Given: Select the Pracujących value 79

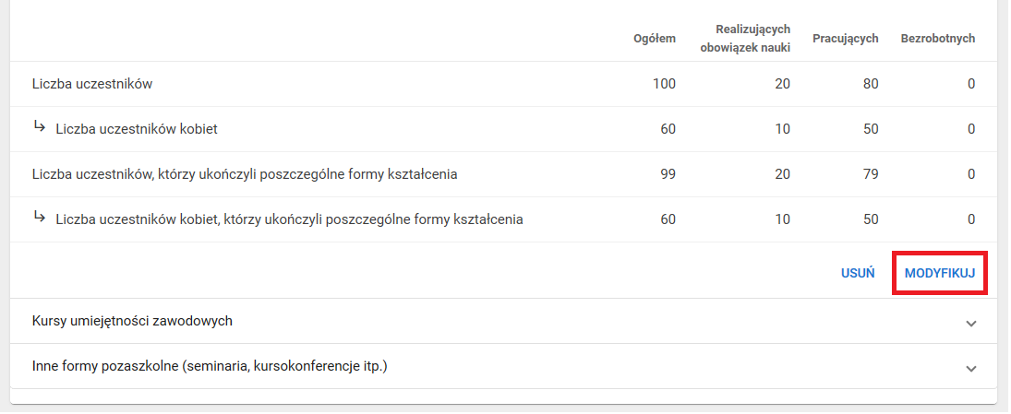Looking at the screenshot, I should [871, 174].
